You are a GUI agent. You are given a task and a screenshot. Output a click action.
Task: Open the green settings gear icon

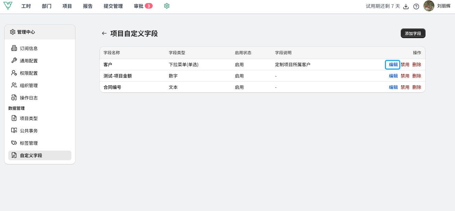(x=167, y=6)
